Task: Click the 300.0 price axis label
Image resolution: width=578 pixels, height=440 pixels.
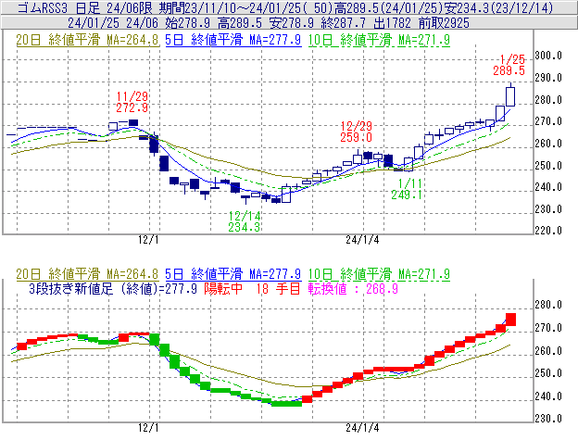Action: (548, 56)
